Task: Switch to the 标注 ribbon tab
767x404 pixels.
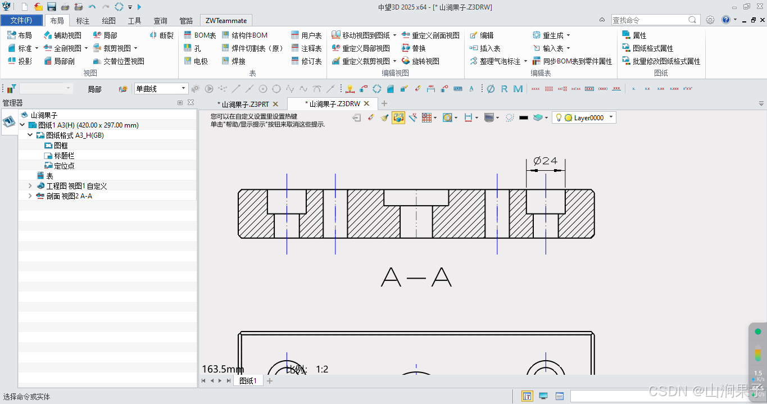Action: pyautogui.click(x=83, y=20)
